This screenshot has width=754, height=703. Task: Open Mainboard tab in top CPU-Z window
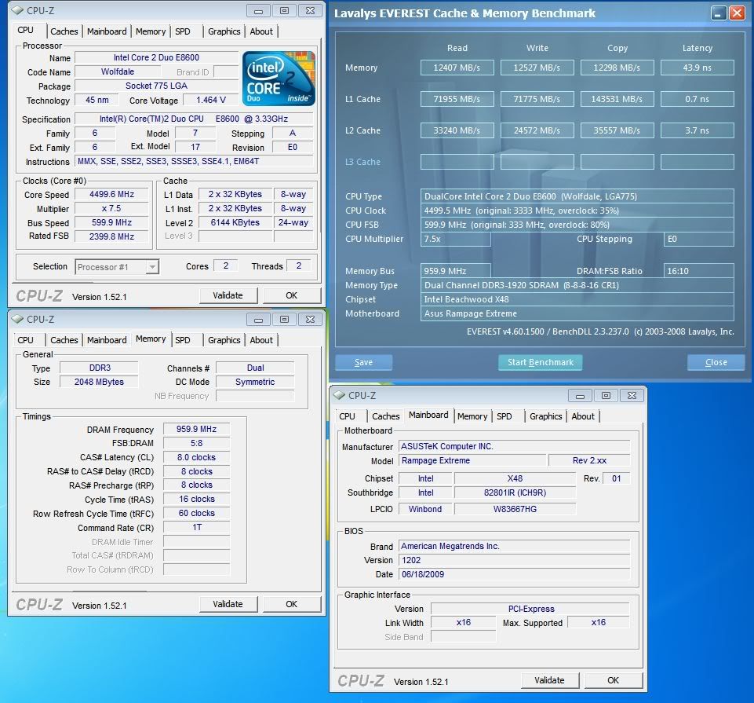pyautogui.click(x=107, y=31)
